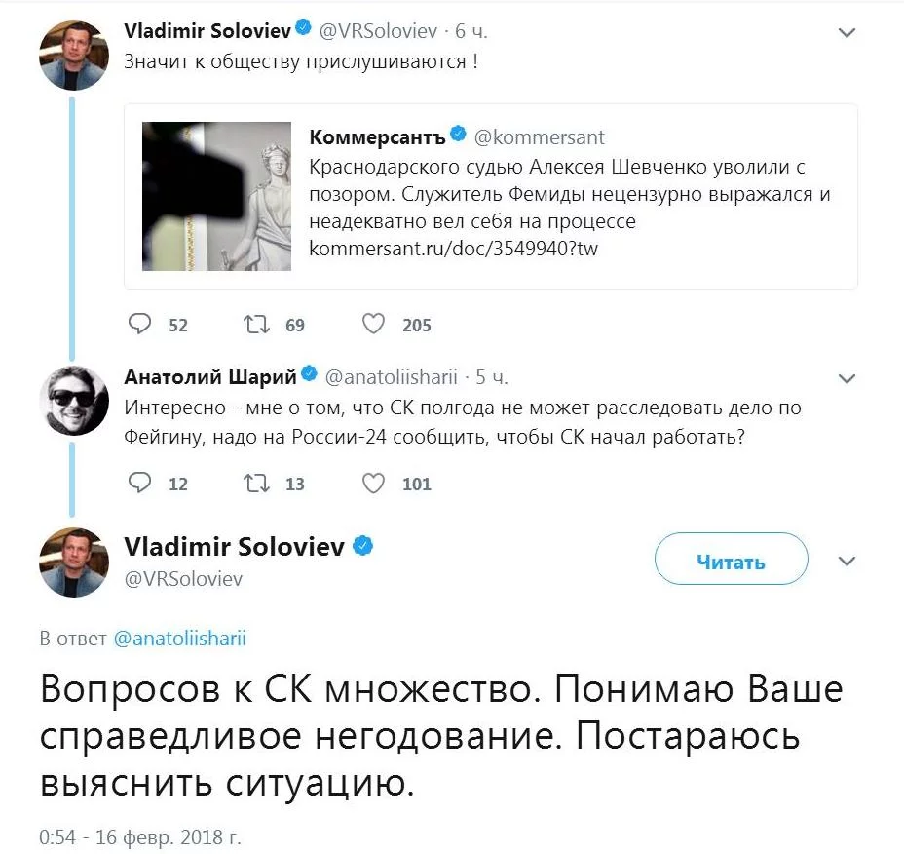Open dropdown chevron on first Soloviev tweet

coord(847,33)
